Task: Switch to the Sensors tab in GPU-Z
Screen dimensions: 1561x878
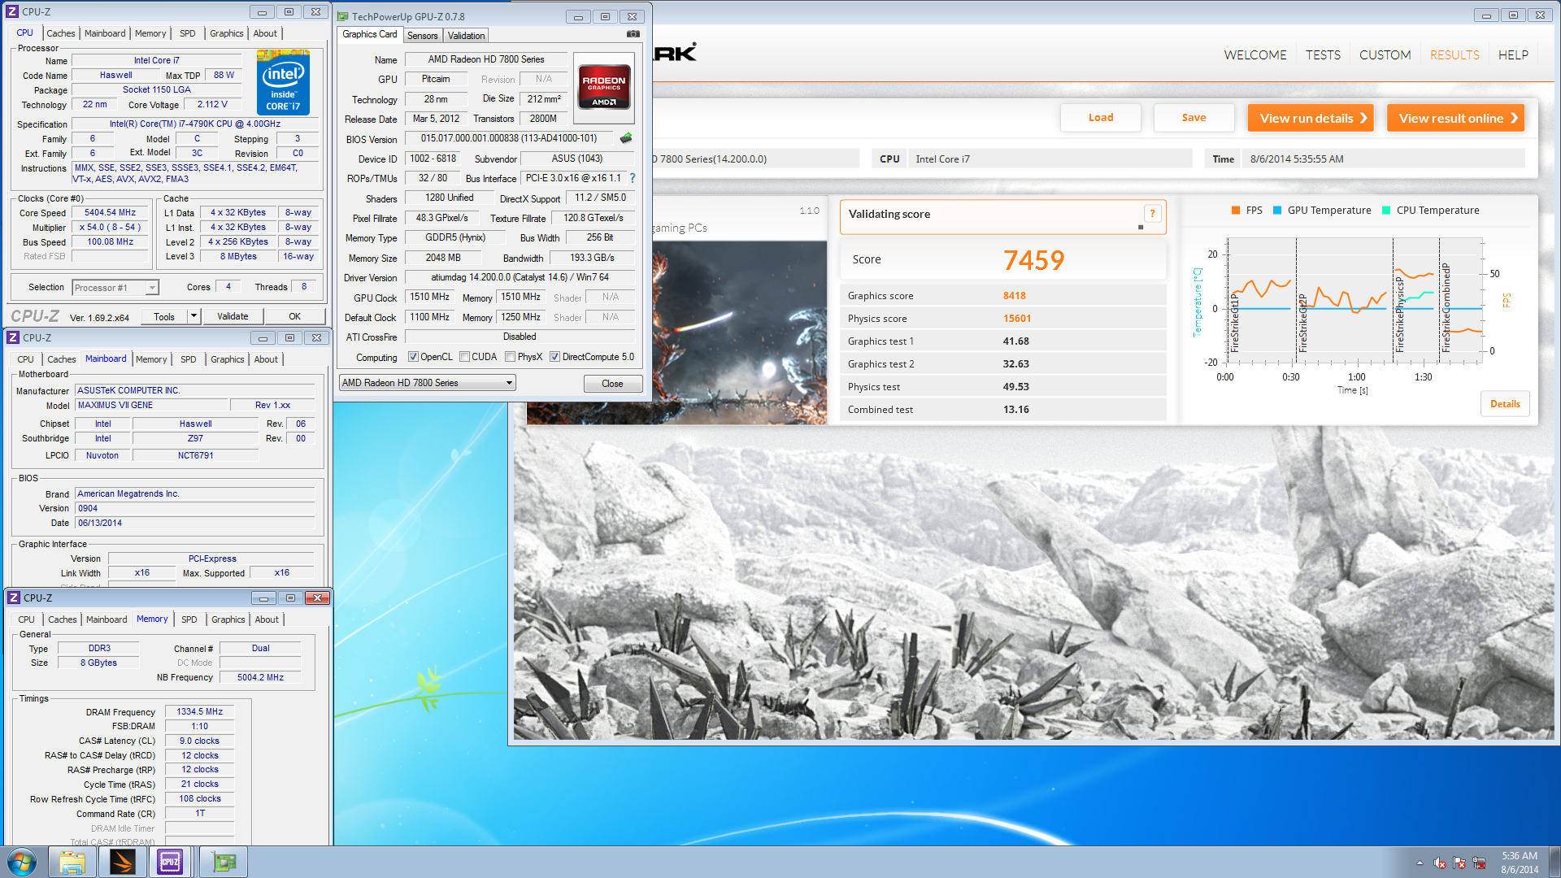Action: [x=423, y=36]
